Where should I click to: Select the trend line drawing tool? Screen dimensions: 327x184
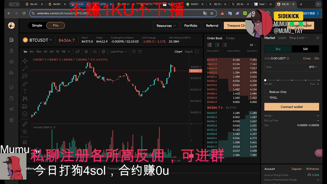(x=25, y=68)
